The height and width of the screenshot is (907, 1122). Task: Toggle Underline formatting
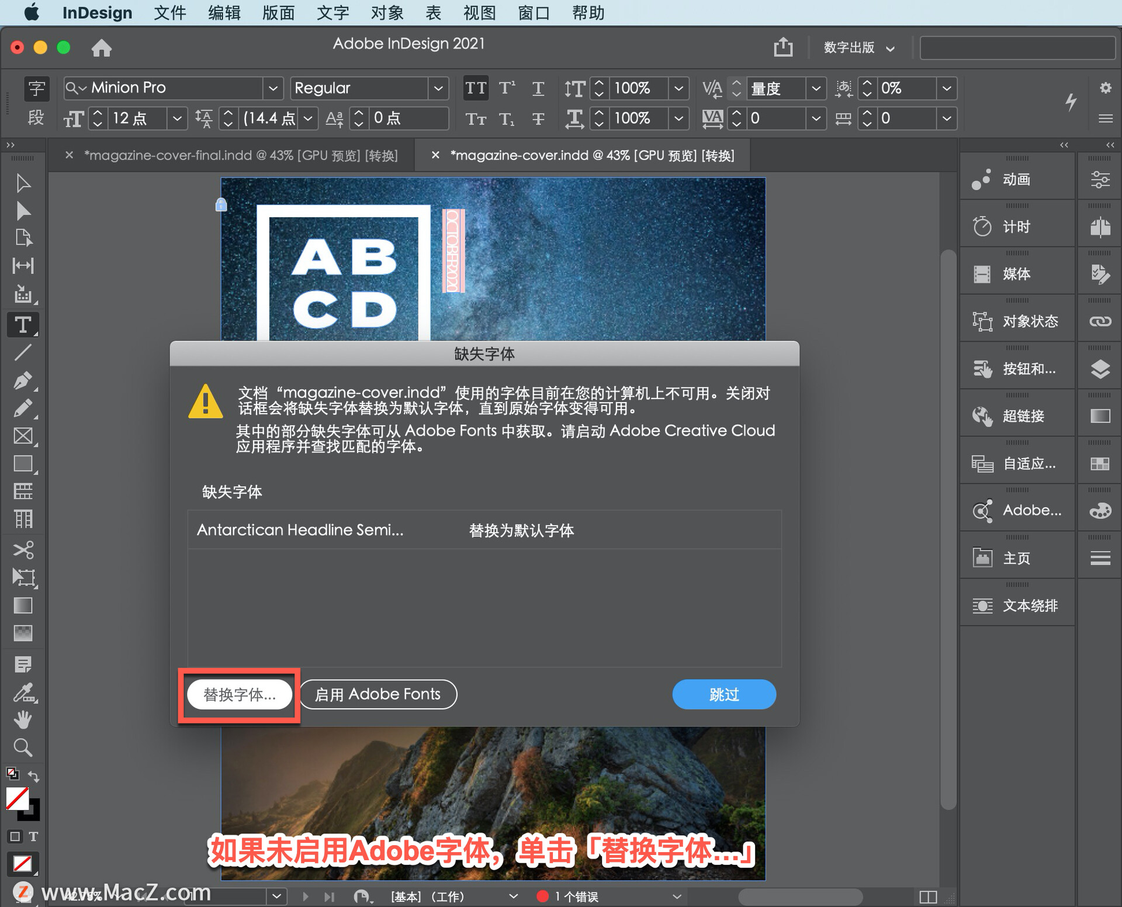538,88
